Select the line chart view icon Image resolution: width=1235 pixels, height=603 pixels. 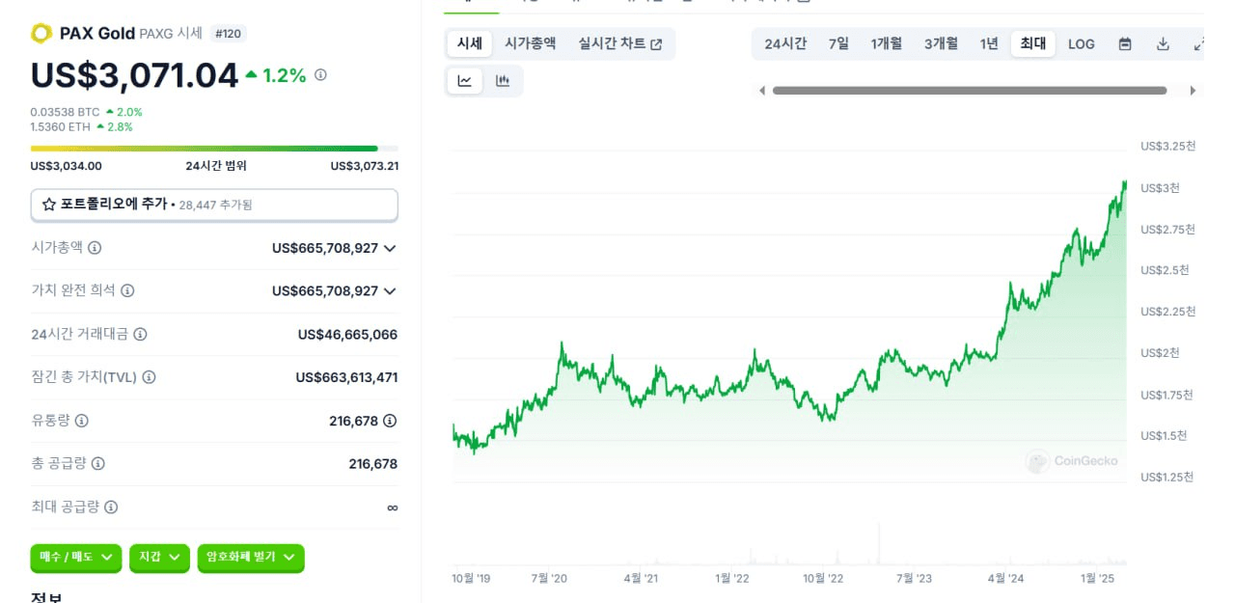[465, 81]
